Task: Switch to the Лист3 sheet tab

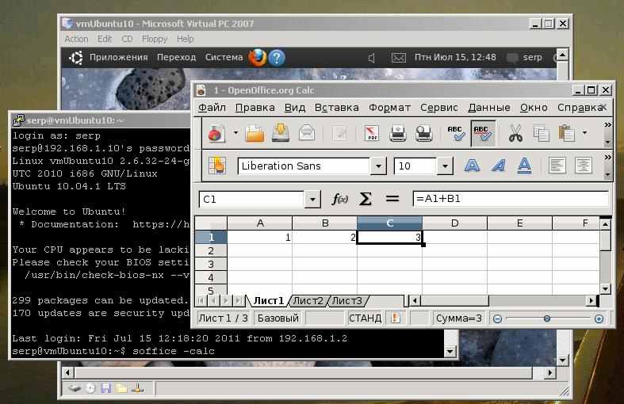Action: click(x=347, y=301)
